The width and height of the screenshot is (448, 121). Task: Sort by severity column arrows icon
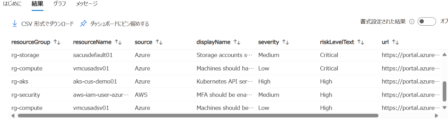pyautogui.click(x=285, y=42)
